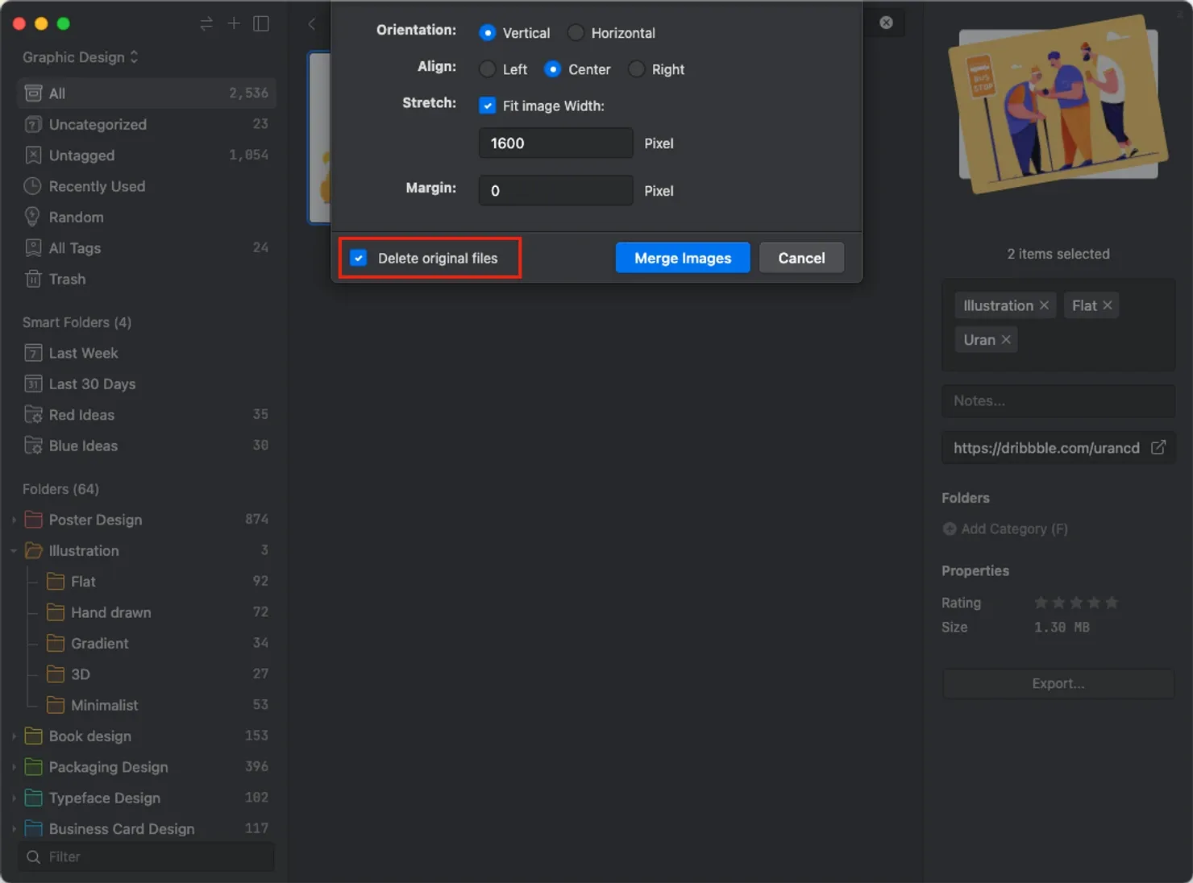Click the Cancel button
1193x883 pixels.
click(x=800, y=258)
